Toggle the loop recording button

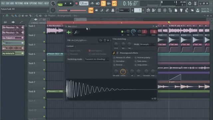pos(114,4)
